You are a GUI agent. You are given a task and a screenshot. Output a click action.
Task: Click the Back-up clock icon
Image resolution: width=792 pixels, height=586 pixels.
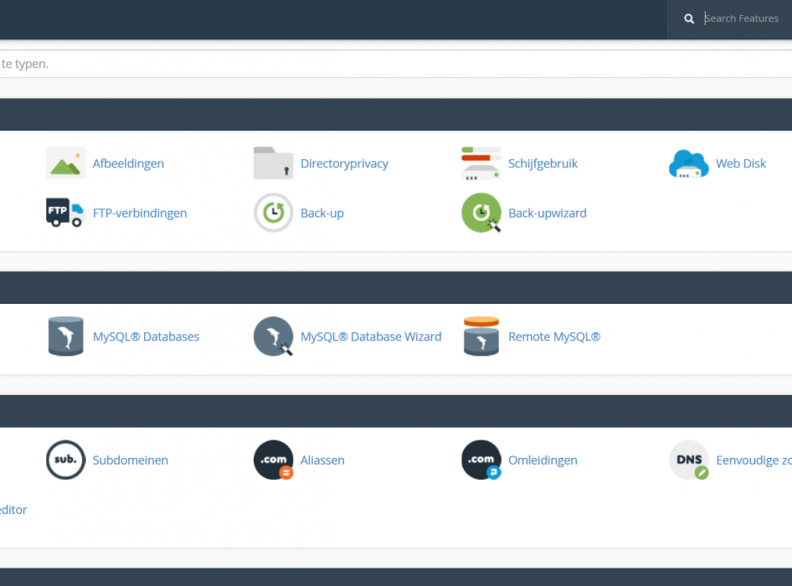click(x=273, y=213)
